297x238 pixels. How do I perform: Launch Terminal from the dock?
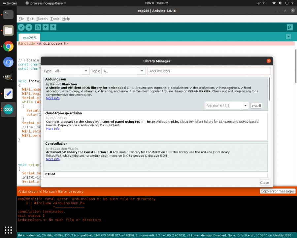[x=8, y=15]
